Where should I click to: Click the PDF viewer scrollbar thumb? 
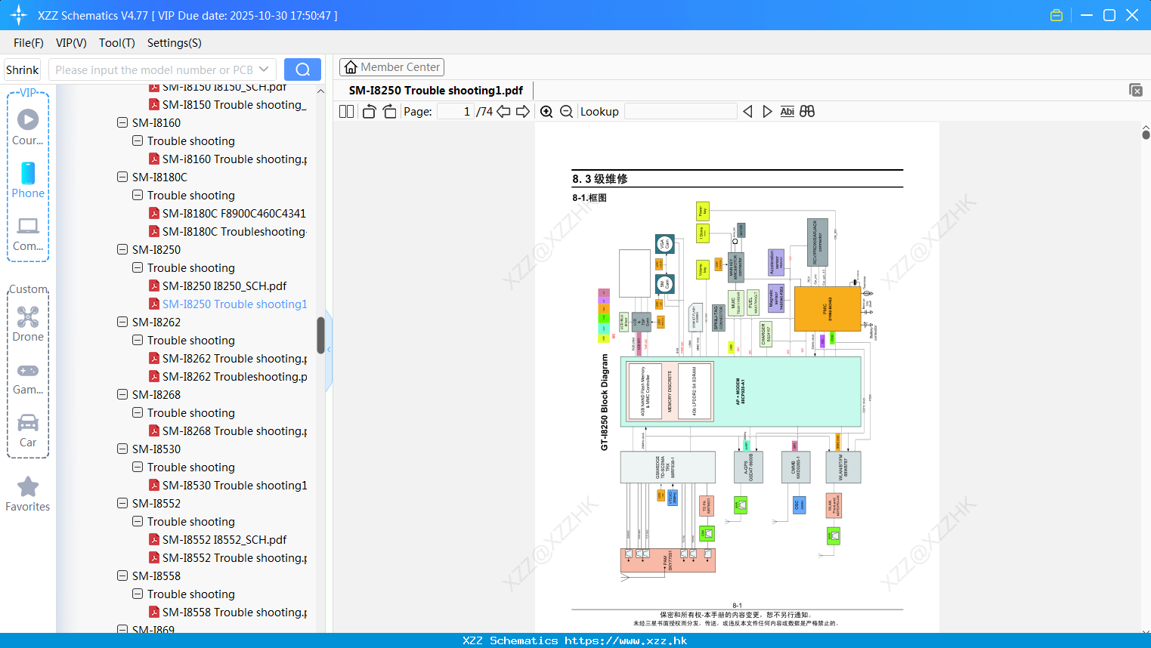click(1146, 134)
